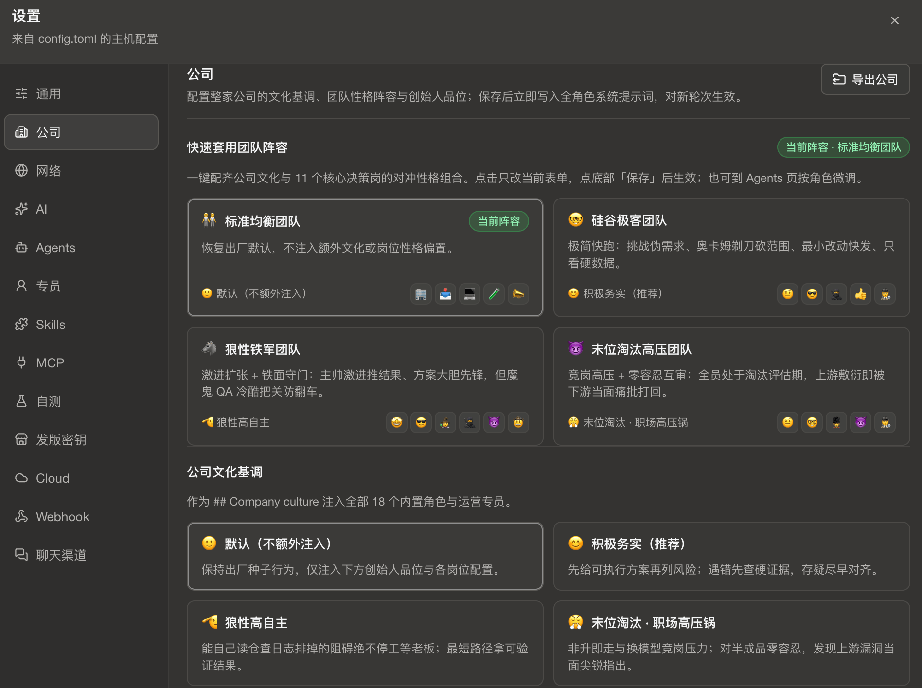
Task: Click the star-struck face chip in 狼性铁军团队
Action: click(397, 422)
